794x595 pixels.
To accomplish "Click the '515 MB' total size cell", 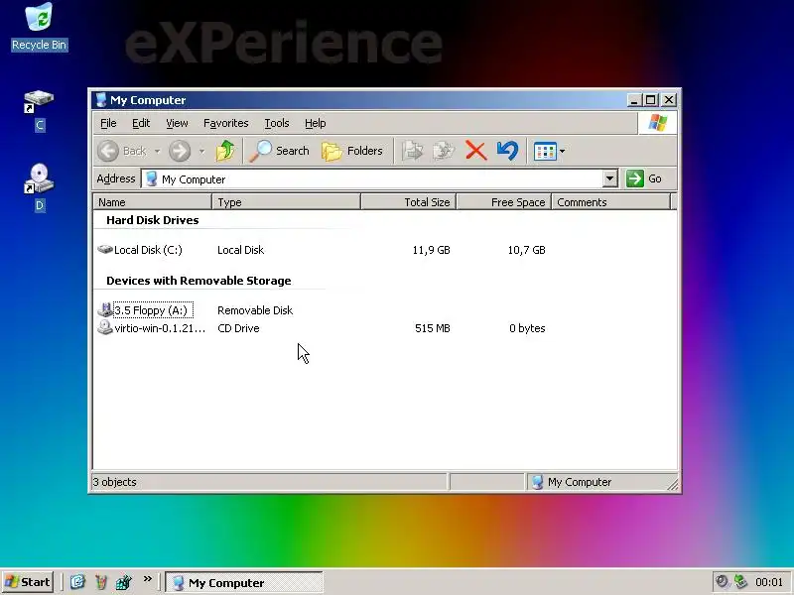I will pyautogui.click(x=433, y=328).
